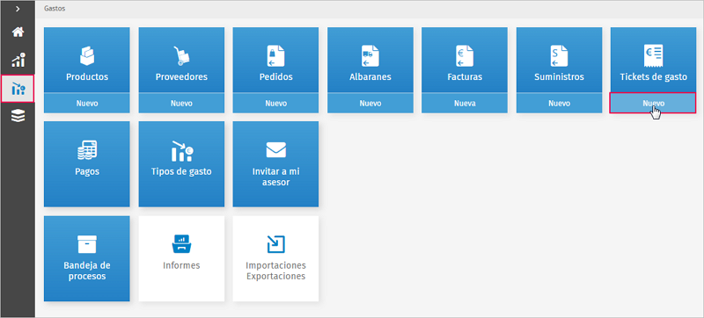Click the Pagos tile label

click(x=87, y=171)
